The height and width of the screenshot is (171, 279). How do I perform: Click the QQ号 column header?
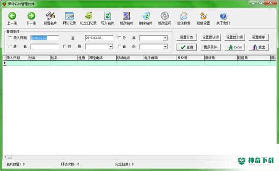[190, 58]
